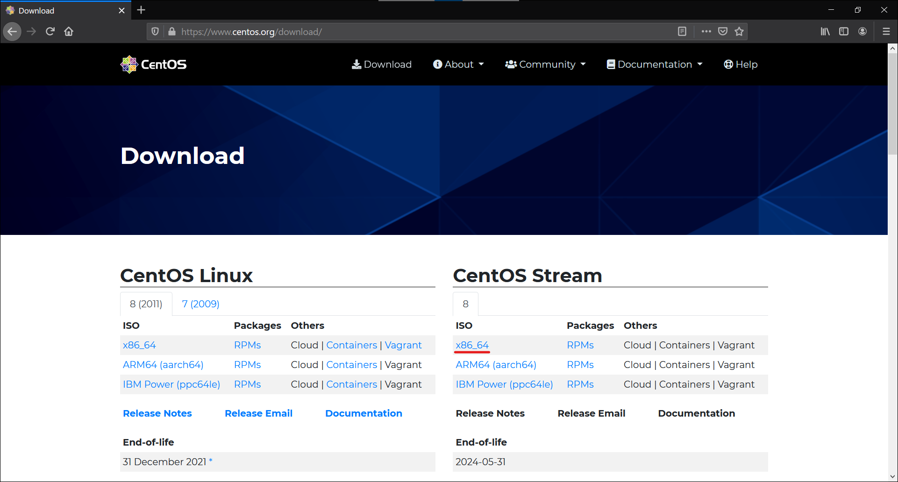The height and width of the screenshot is (482, 898).
Task: Open a new tab with plus icon
Action: [141, 10]
